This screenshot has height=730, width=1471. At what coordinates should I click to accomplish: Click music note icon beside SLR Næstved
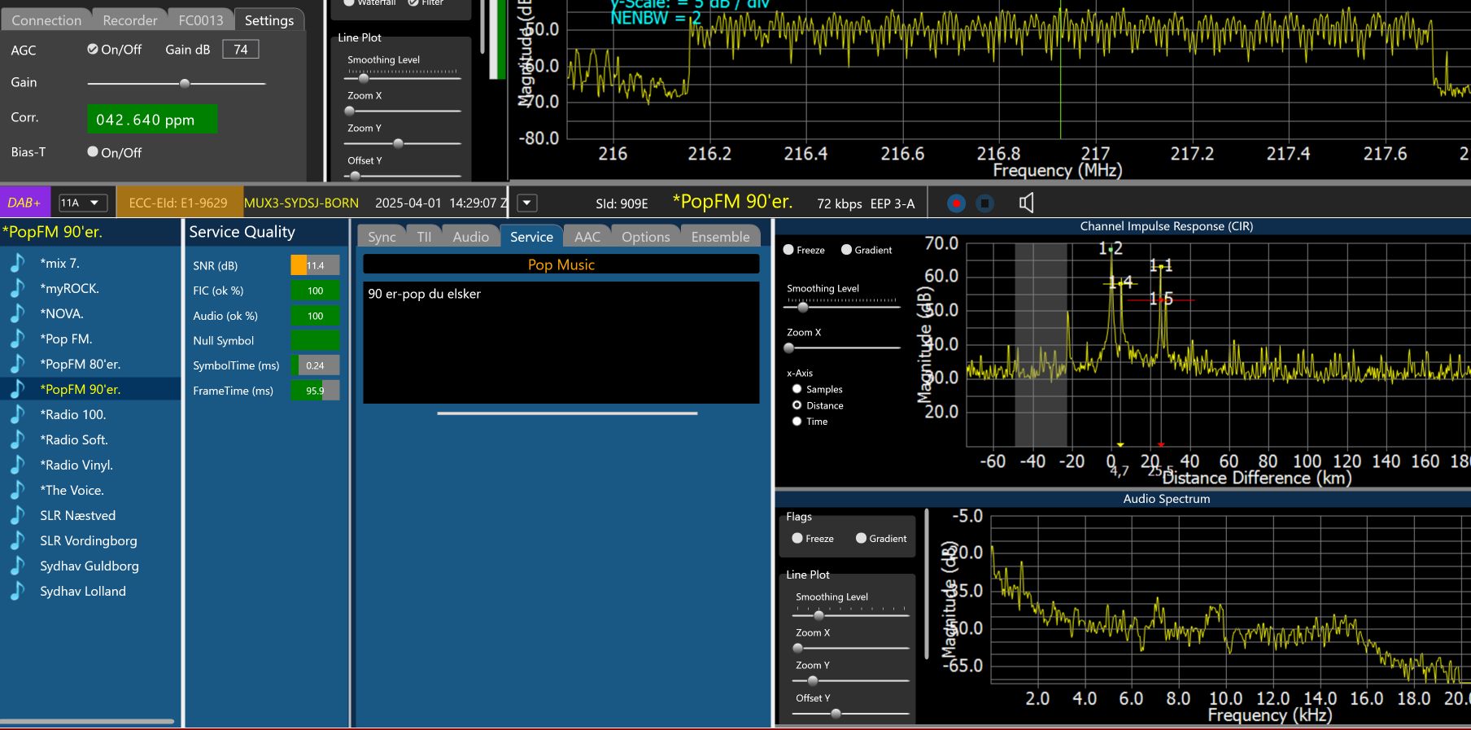(17, 516)
